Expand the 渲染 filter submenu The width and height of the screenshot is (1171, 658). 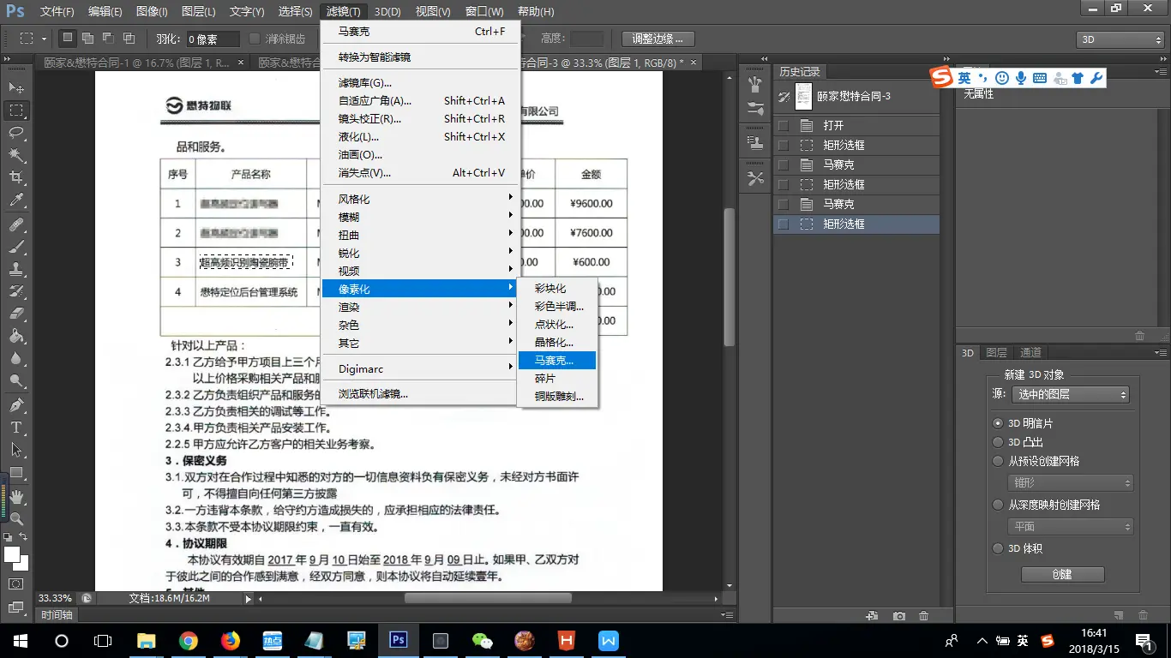tap(420, 307)
